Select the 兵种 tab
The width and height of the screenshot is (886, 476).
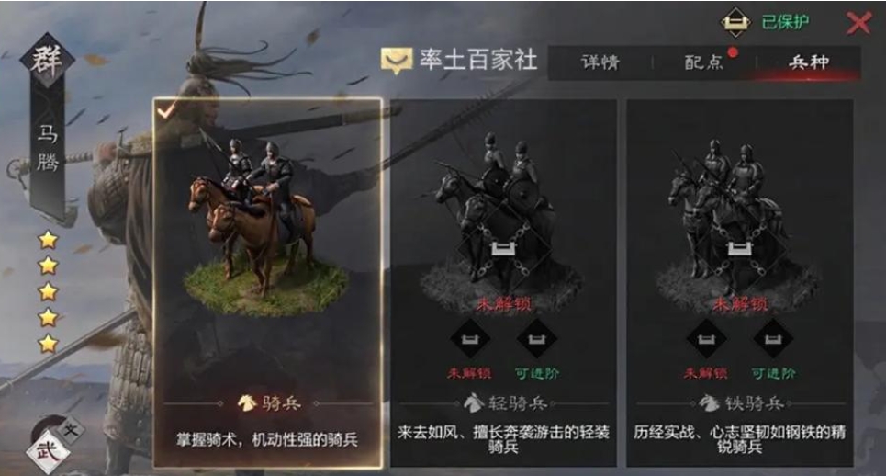809,62
